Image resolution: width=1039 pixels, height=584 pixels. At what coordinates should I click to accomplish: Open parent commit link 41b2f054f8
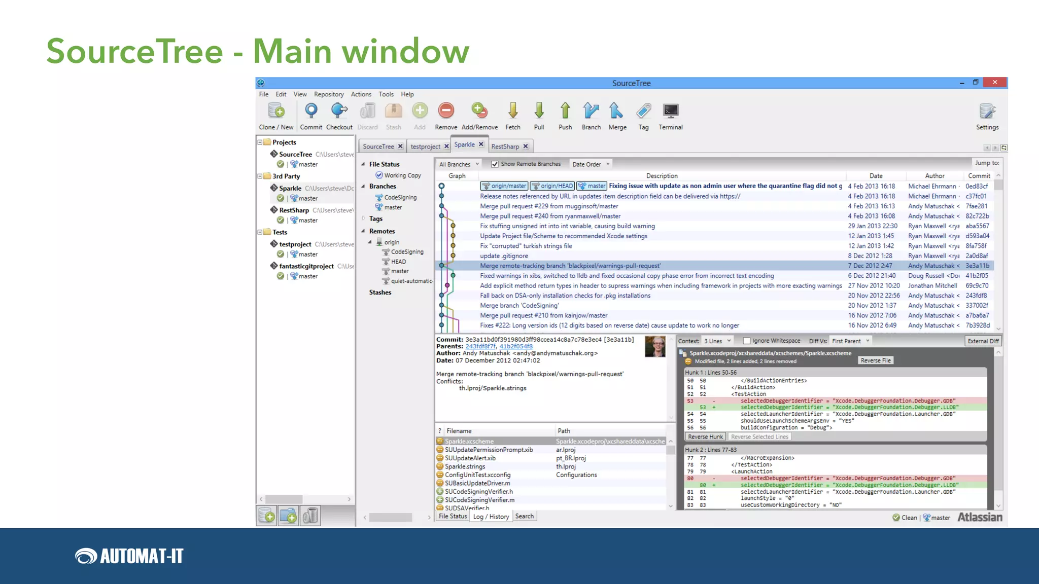[x=516, y=346]
